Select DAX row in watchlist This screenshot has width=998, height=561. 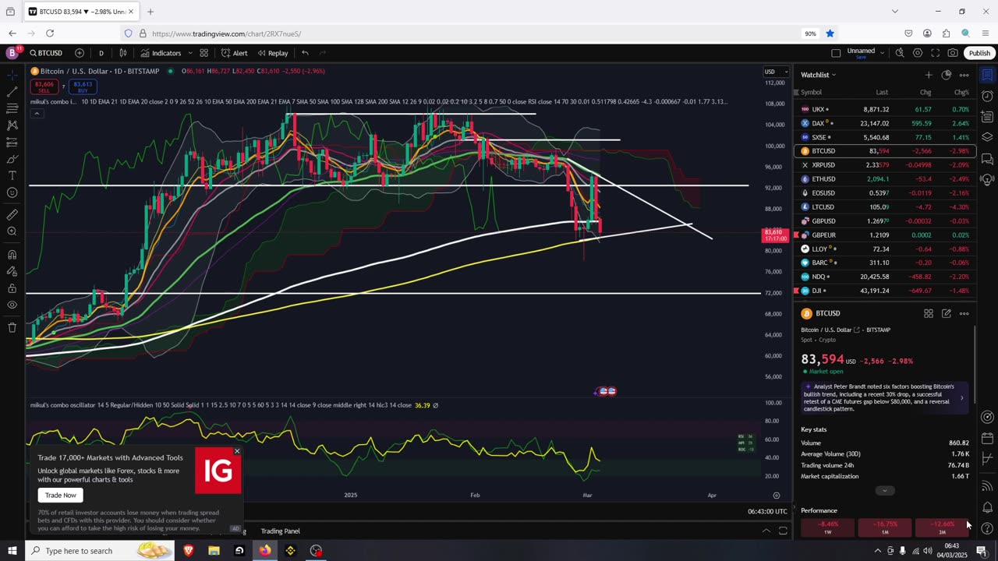885,123
